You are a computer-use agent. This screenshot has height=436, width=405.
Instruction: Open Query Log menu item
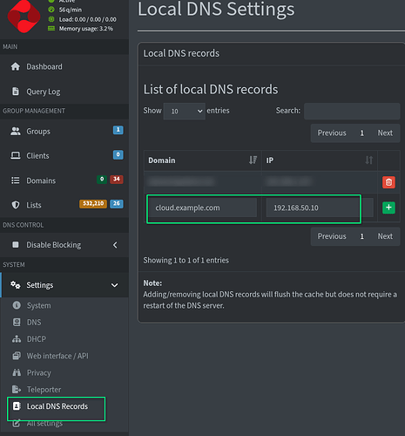(x=64, y=92)
